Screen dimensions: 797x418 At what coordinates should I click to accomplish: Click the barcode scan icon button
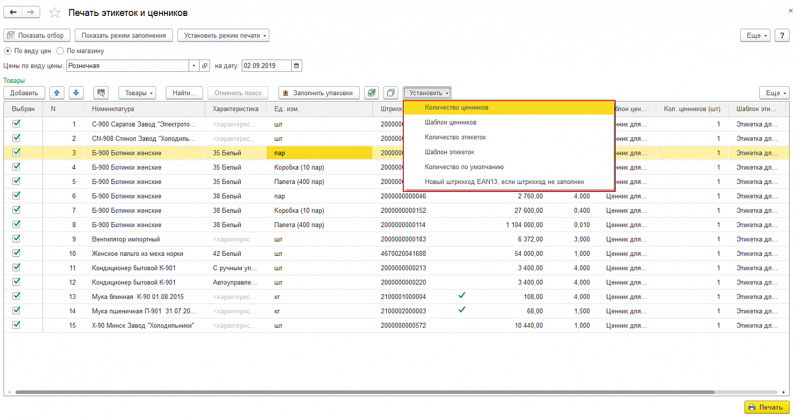[x=101, y=93]
